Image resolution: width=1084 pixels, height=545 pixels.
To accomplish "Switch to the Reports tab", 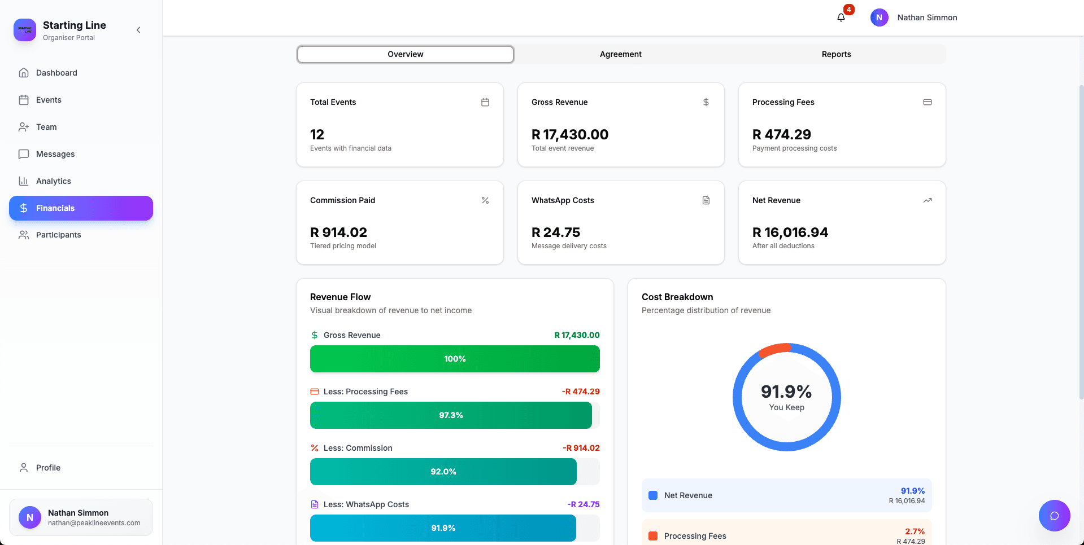I will pos(837,54).
